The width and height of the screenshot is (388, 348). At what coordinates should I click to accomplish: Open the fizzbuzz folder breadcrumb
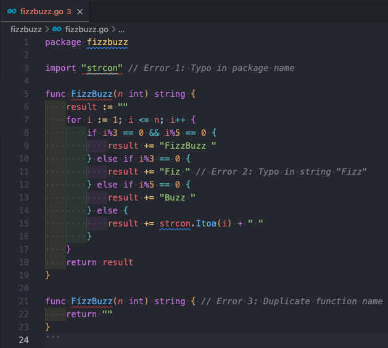[x=26, y=30]
